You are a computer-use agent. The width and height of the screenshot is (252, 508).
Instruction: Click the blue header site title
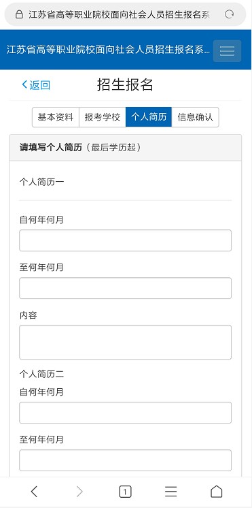pos(108,50)
